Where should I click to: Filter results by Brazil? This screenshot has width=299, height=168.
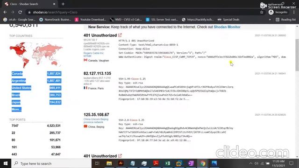coord(15,95)
